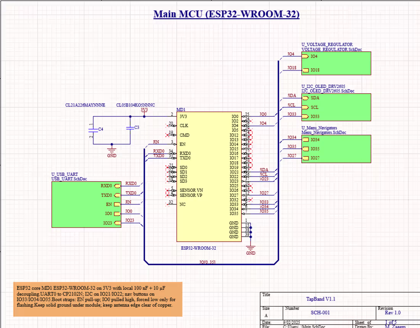Viewport: 420px width, 328px height.
Task: Select EN sheet entry in USB_UART block
Action: click(113, 204)
